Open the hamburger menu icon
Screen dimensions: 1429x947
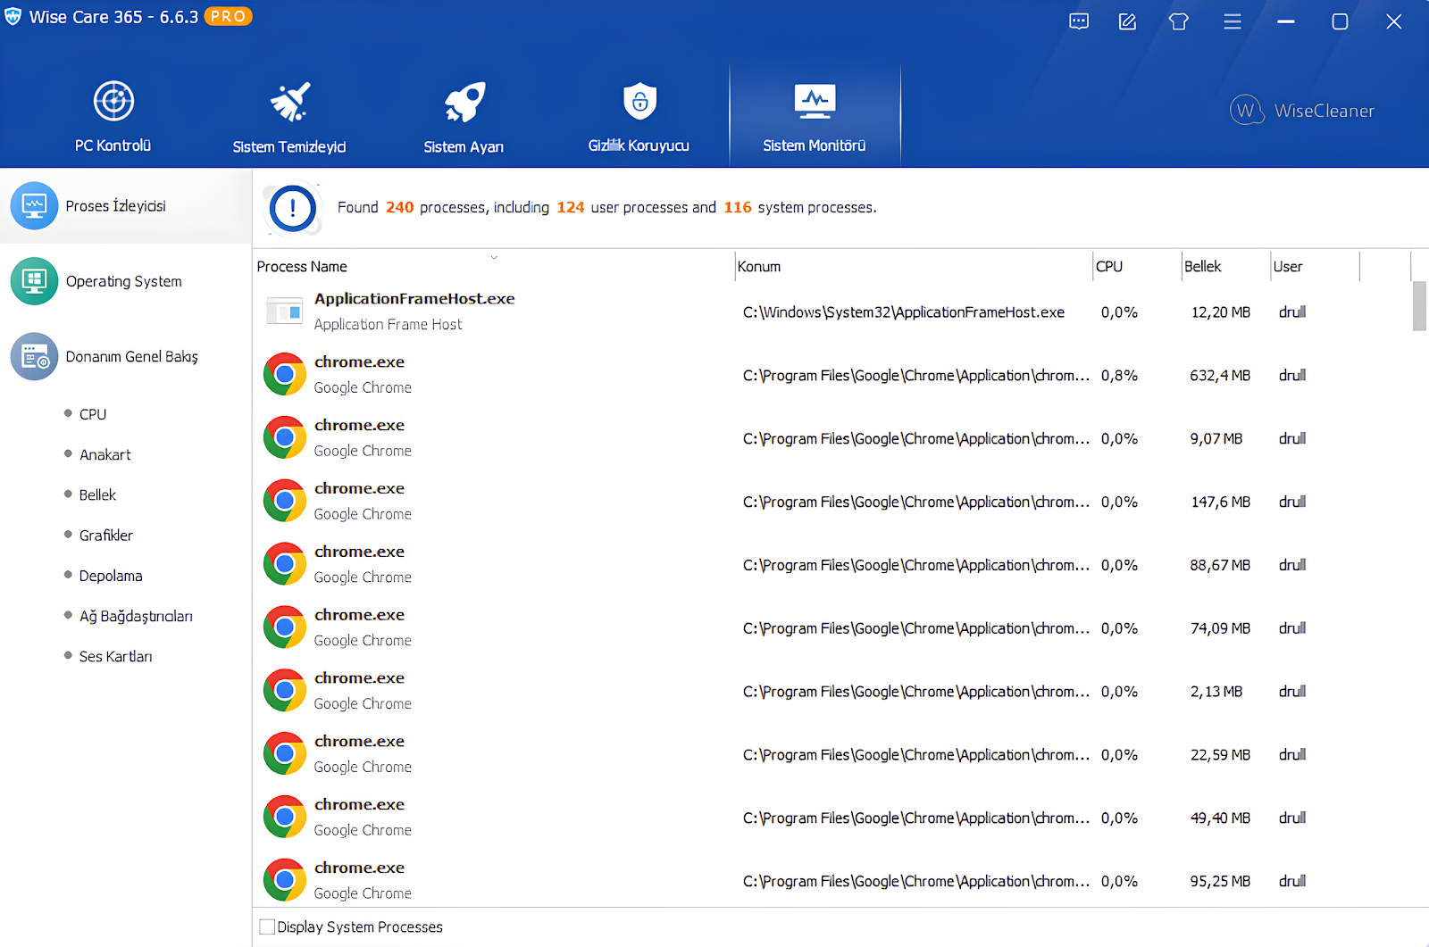tap(1233, 21)
